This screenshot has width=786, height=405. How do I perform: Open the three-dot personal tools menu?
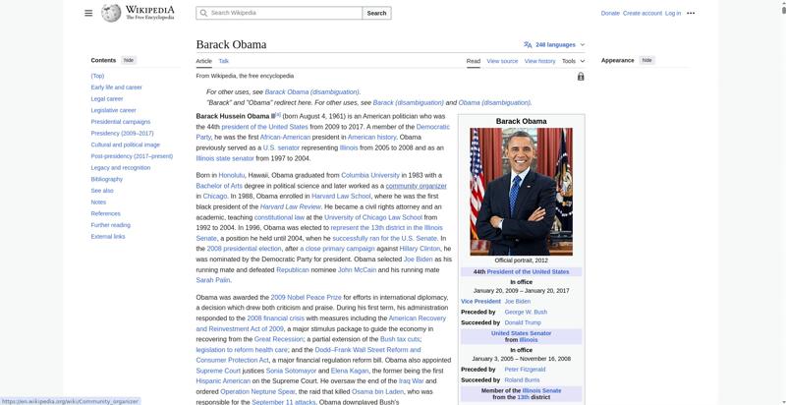click(691, 13)
